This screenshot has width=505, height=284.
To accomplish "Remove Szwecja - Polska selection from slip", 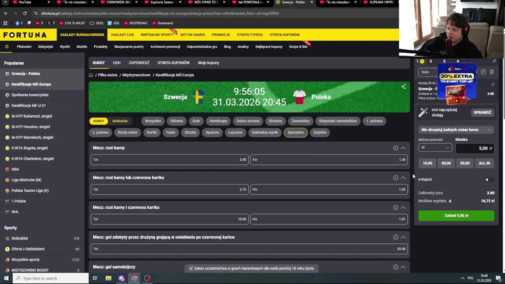I will [492, 84].
